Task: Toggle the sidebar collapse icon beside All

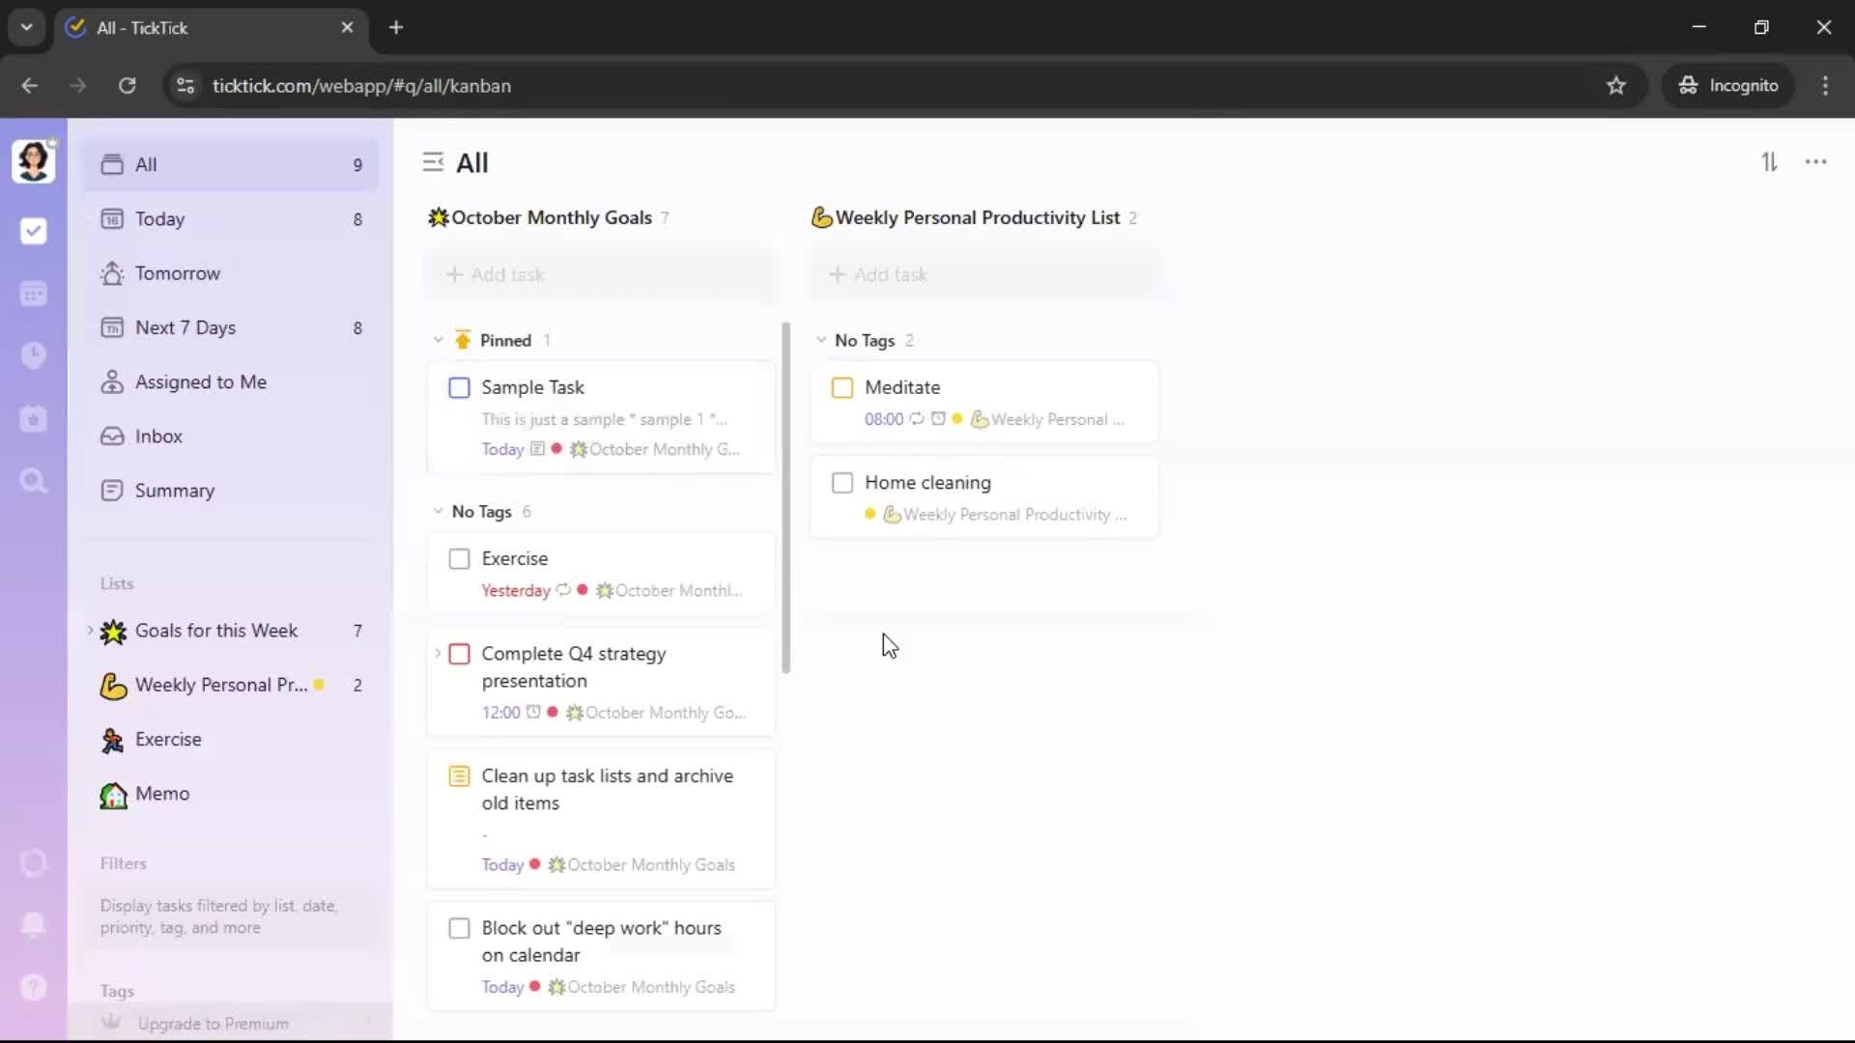Action: point(433,162)
